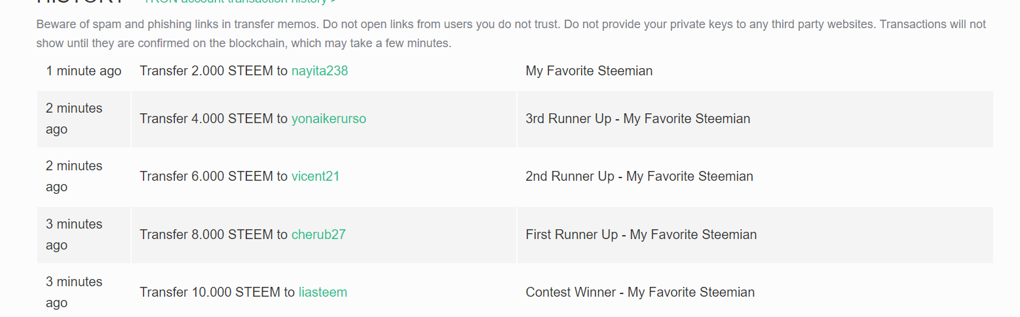Select the 'First Runner Up' memo
1020x317 pixels.
641,234
